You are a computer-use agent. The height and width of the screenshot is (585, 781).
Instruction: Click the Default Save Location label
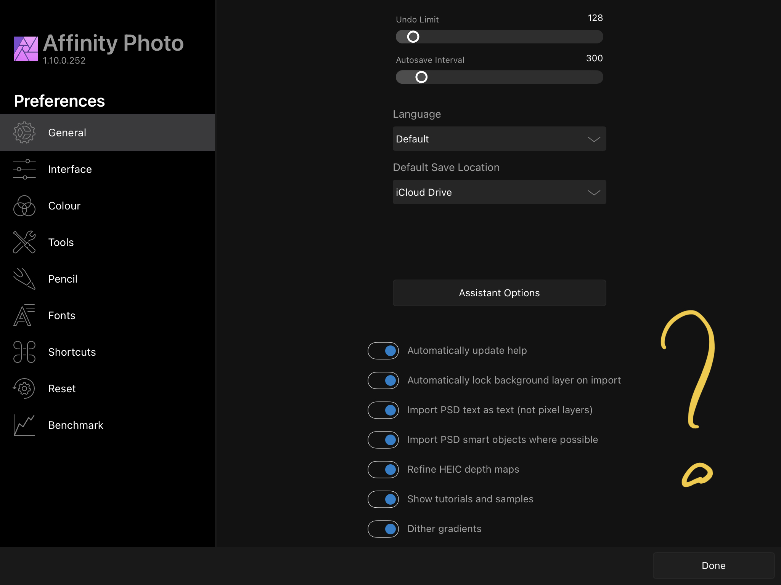tap(446, 168)
